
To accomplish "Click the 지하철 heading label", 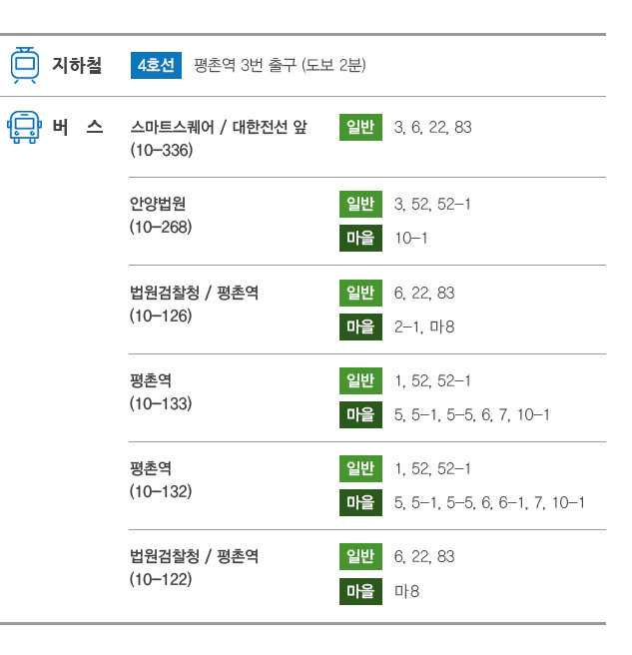I will [77, 65].
